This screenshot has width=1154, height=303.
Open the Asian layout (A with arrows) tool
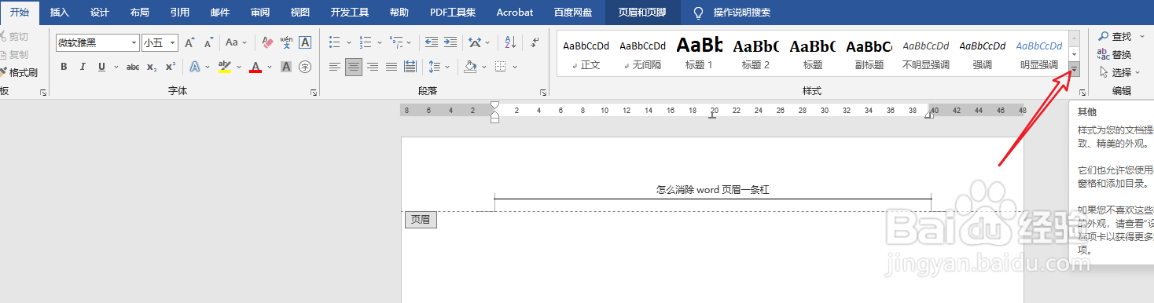pos(474,42)
